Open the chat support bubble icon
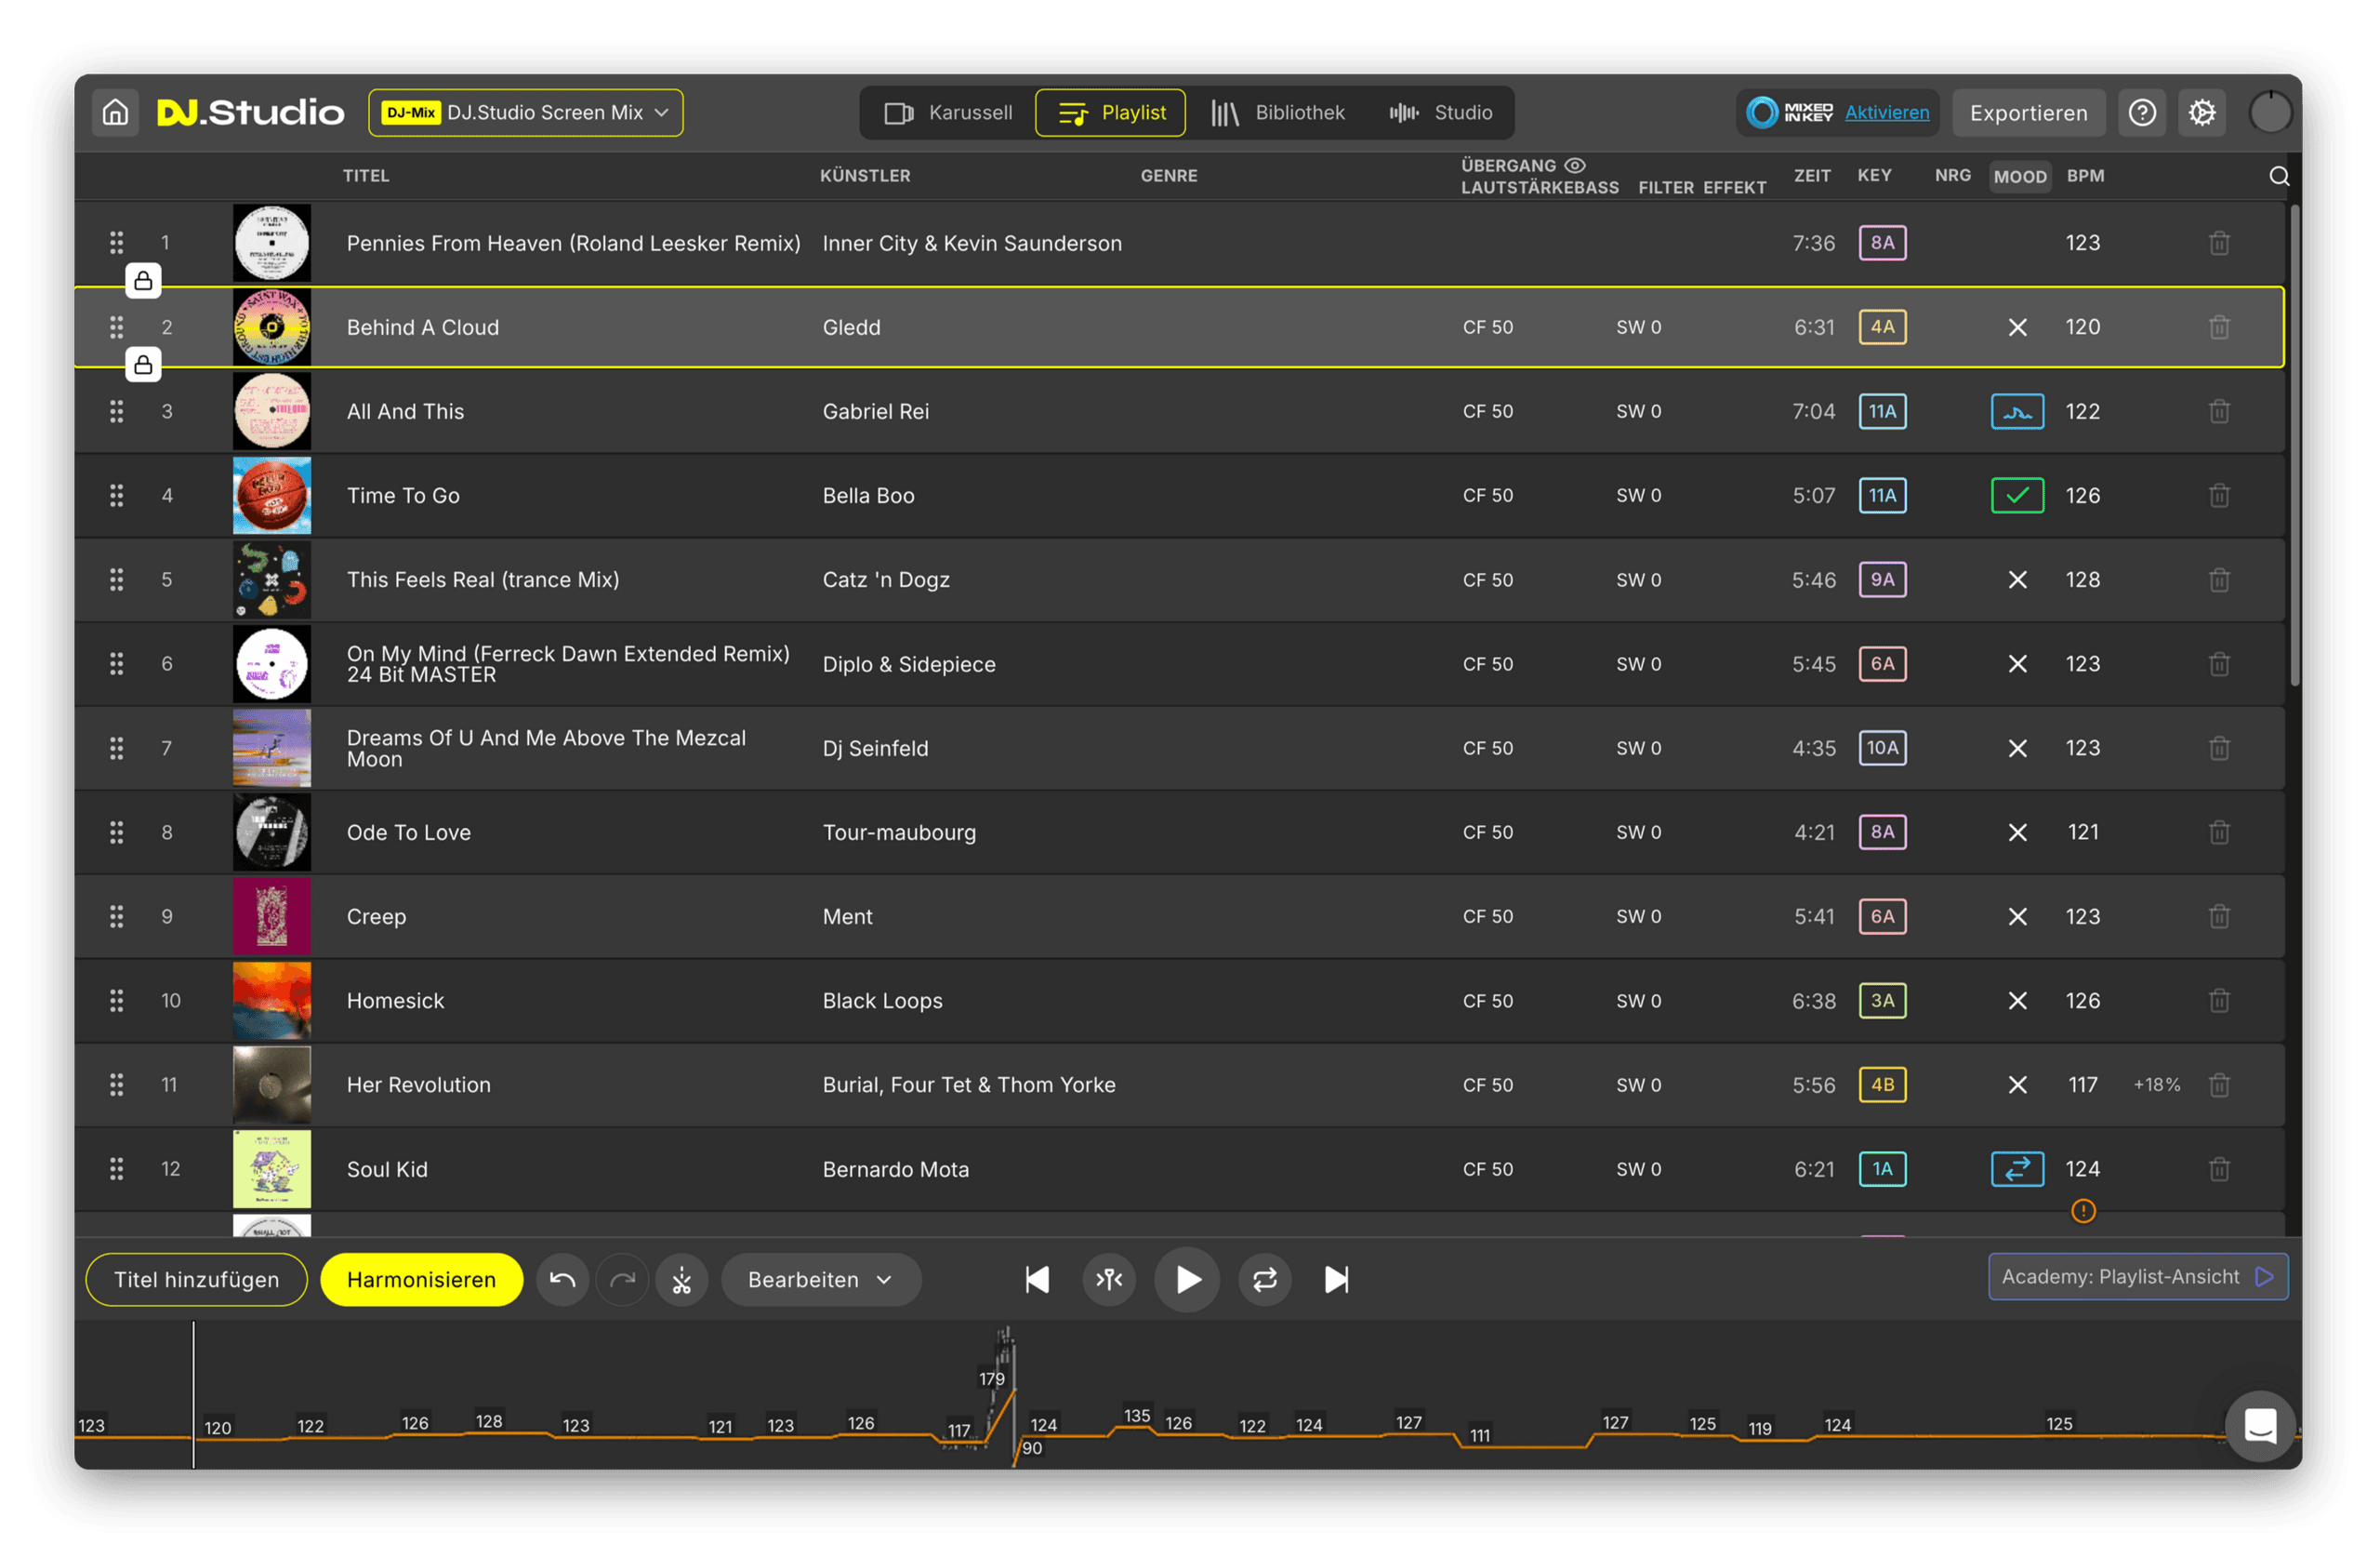Screen dimensions: 2380x1544 (2260, 1426)
